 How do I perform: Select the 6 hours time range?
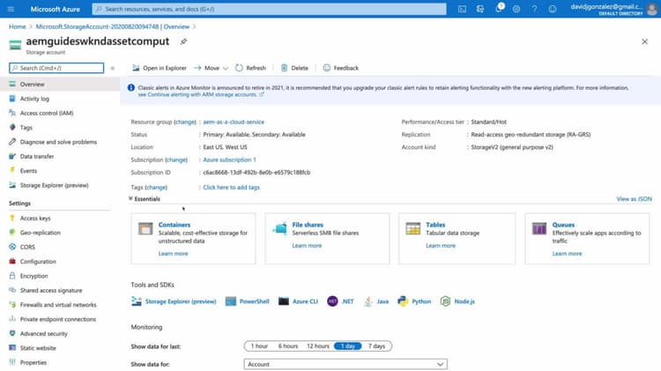288,346
